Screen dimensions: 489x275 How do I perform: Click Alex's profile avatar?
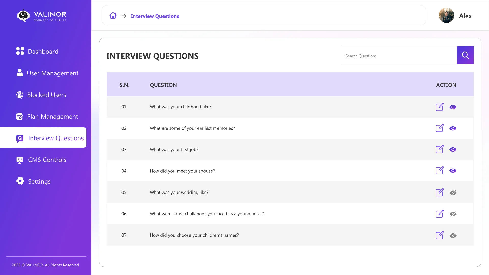tap(446, 15)
